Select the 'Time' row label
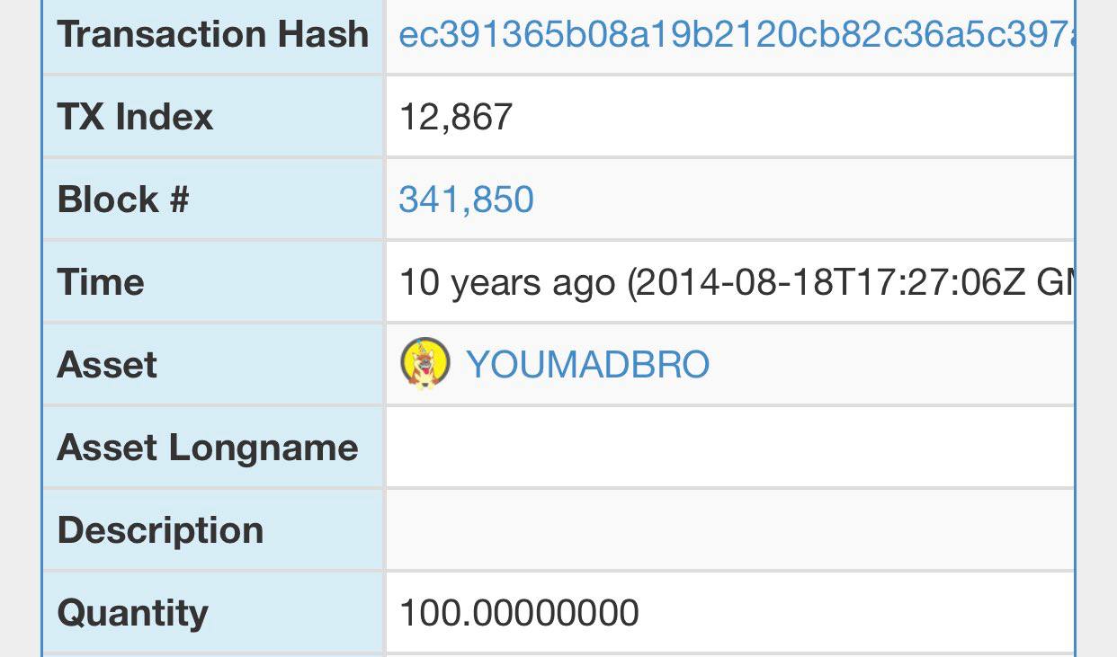Screen dimensions: 1117x657 click(100, 282)
